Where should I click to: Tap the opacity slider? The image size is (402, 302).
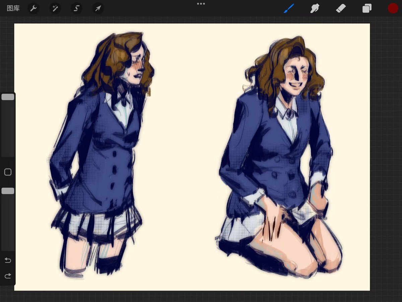8,191
